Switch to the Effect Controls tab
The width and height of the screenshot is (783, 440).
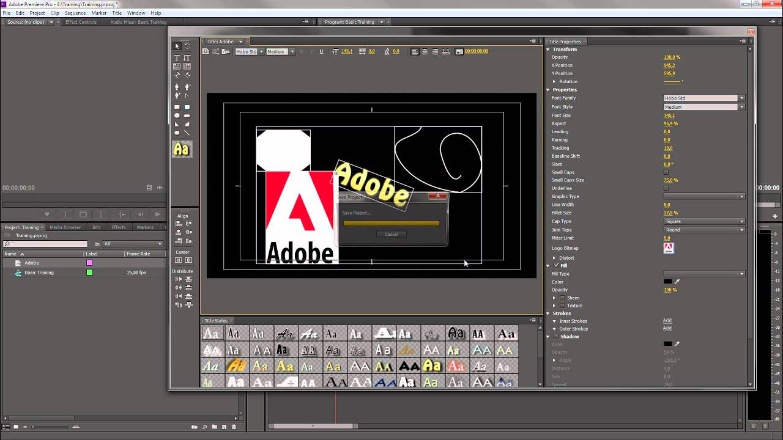81,22
